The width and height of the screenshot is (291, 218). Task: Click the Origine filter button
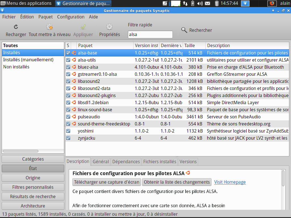[x=33, y=178]
